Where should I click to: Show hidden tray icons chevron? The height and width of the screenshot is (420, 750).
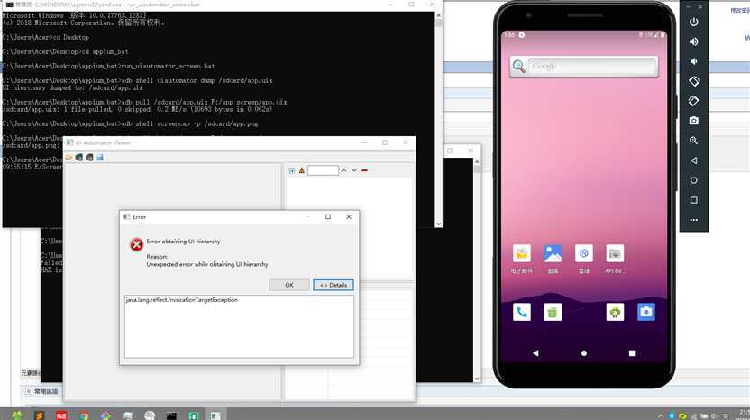661,415
